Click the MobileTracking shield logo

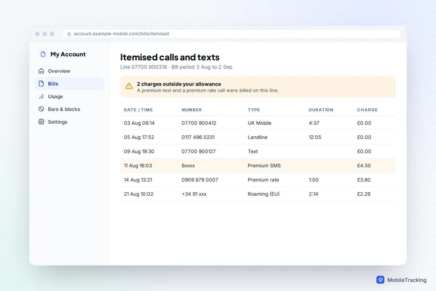[380, 280]
